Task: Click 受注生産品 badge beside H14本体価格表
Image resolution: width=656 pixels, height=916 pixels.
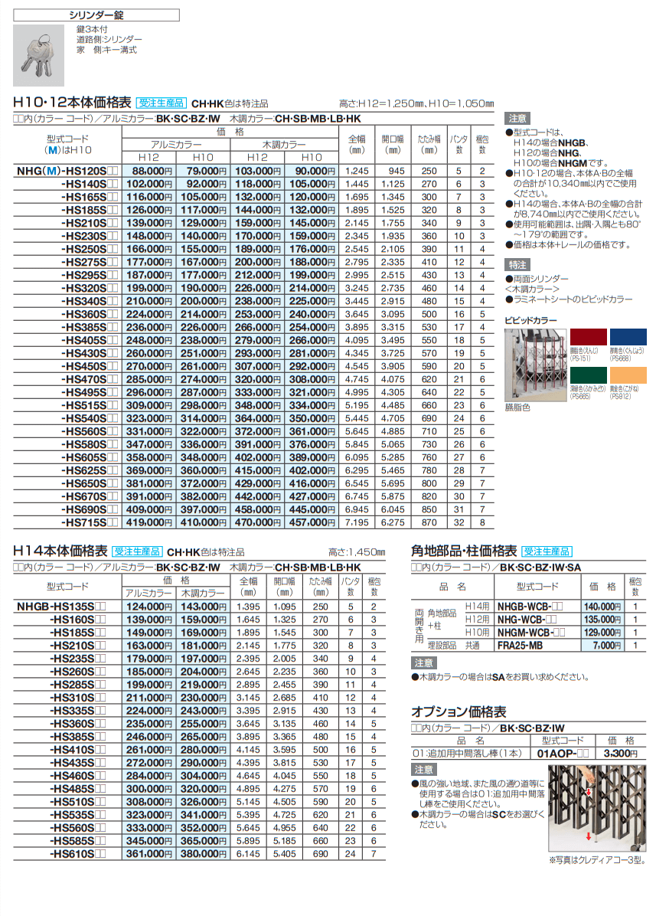Action: tap(137, 551)
